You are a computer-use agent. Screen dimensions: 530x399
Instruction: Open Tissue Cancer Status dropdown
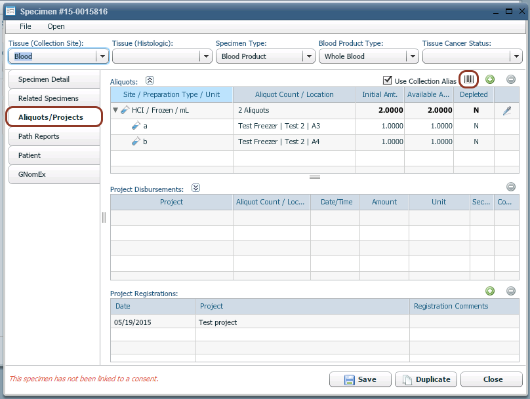[516, 56]
